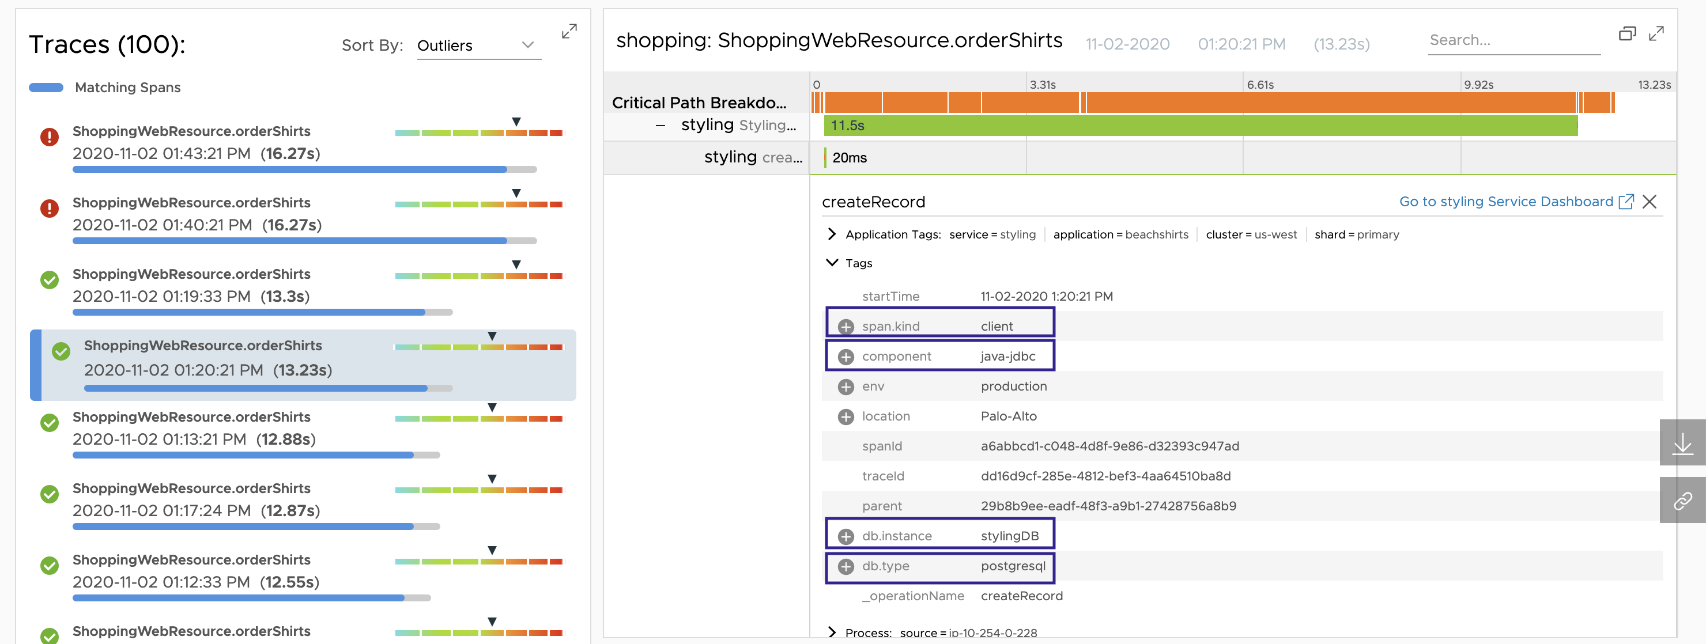Add db.type tag filter via plus icon

pyautogui.click(x=846, y=567)
